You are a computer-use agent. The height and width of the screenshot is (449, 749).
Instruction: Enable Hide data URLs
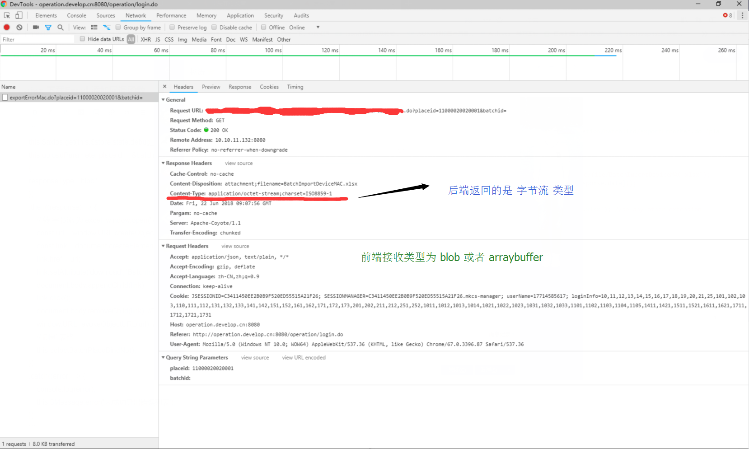pos(82,39)
